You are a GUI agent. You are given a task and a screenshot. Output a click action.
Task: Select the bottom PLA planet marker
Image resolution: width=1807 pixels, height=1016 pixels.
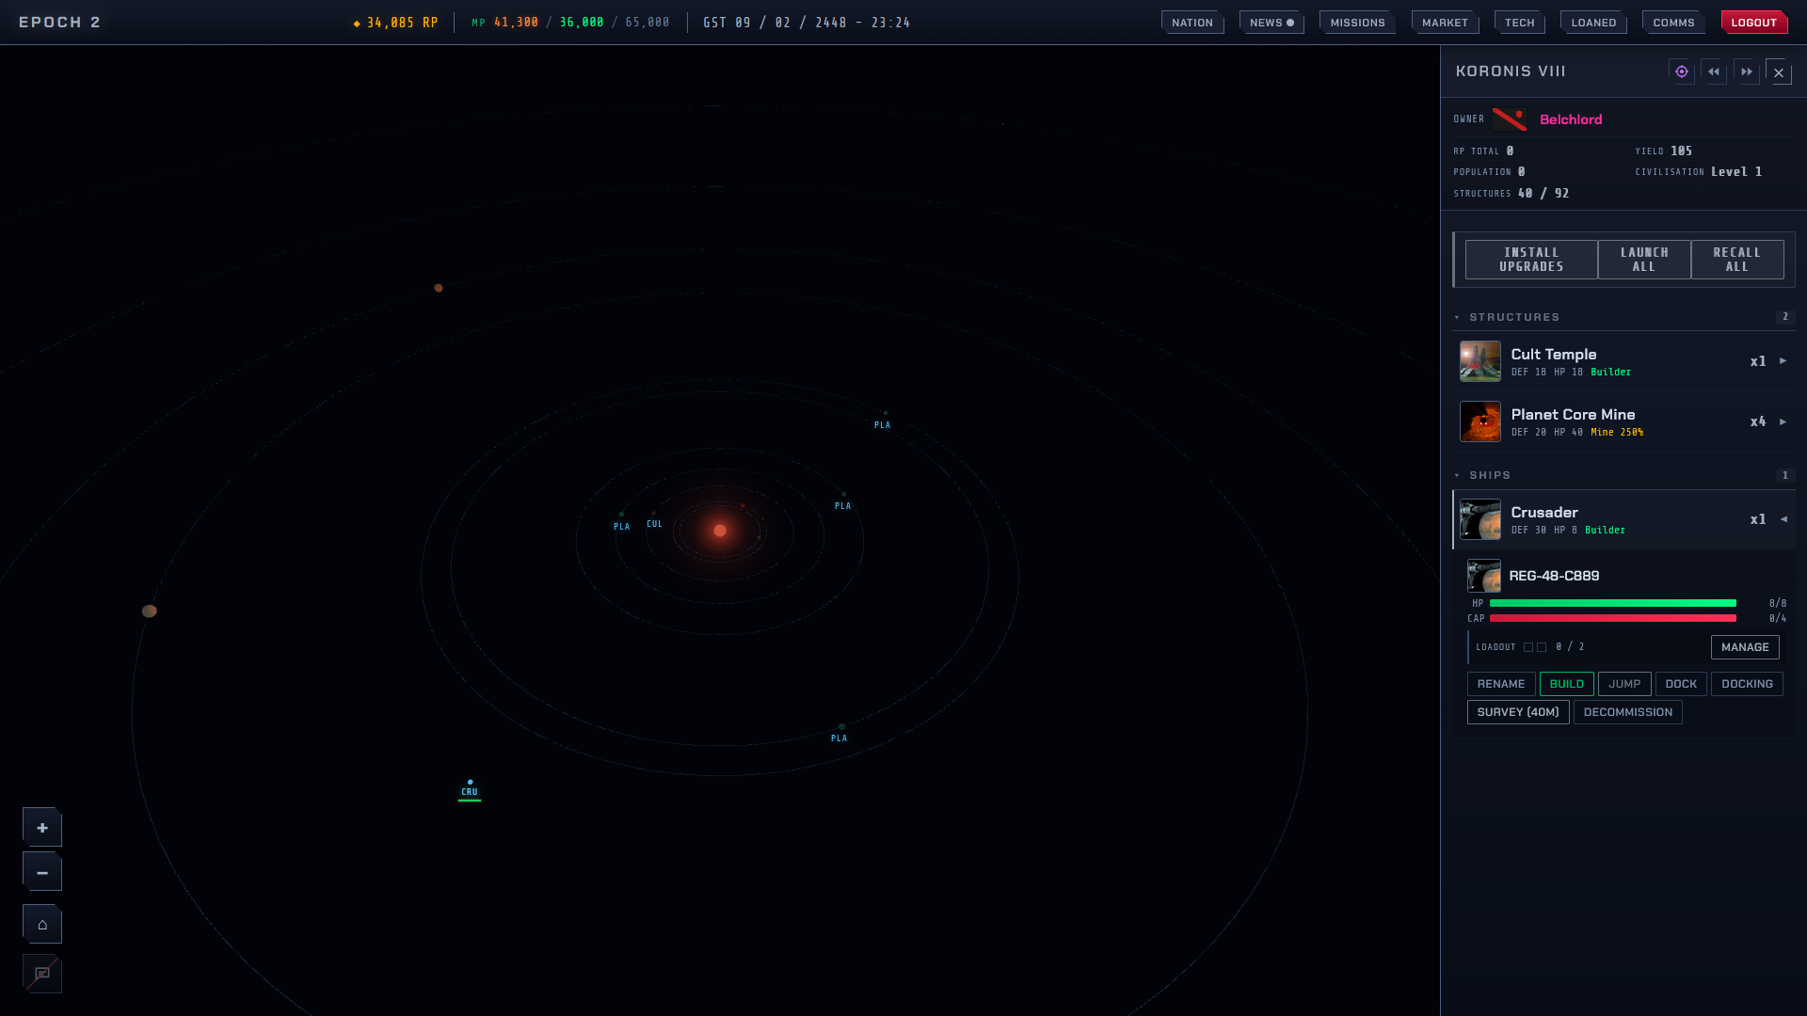(x=840, y=734)
